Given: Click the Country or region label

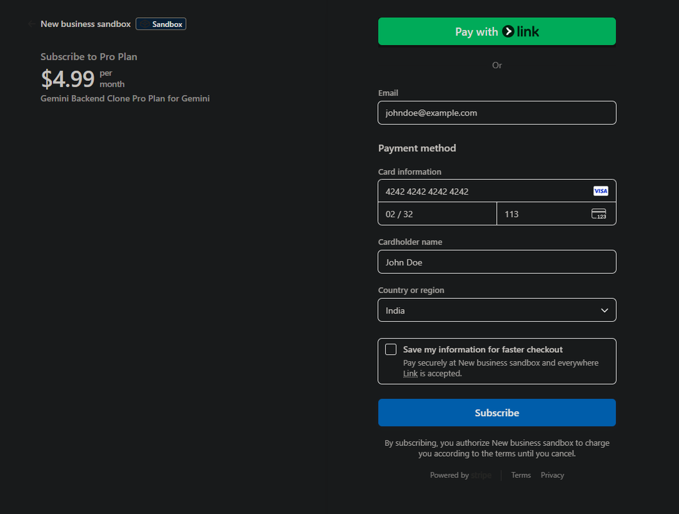Looking at the screenshot, I should click(411, 290).
